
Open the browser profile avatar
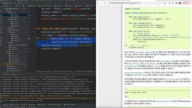(x=180, y=3)
